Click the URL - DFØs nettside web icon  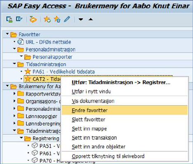click(x=21, y=42)
